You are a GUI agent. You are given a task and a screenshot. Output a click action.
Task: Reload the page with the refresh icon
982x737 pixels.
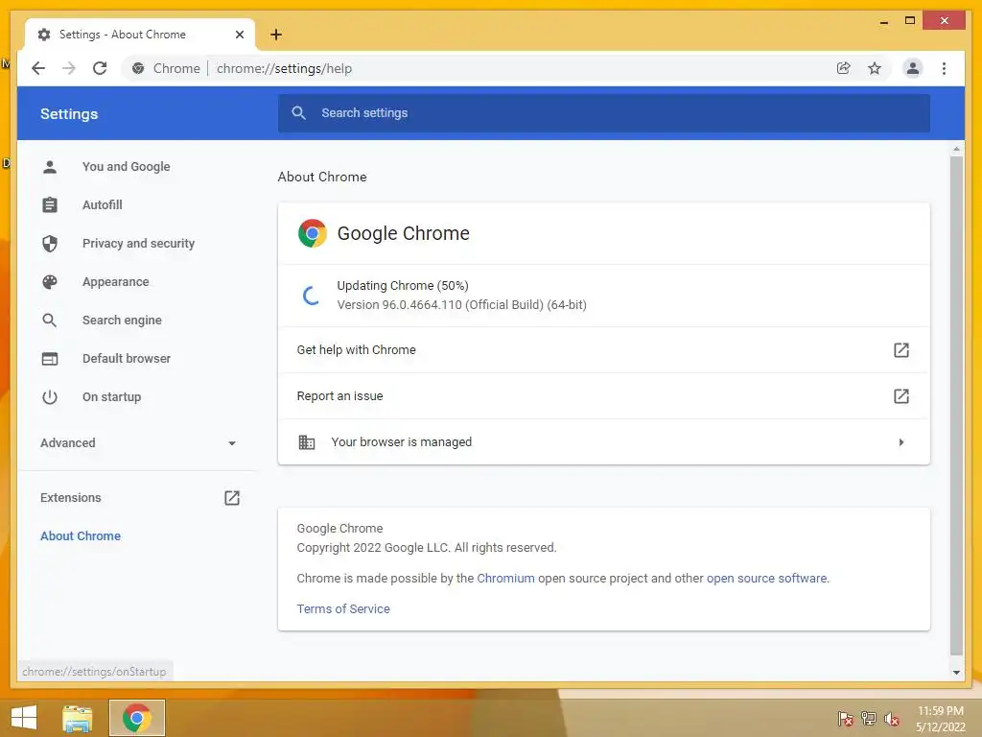pos(100,68)
